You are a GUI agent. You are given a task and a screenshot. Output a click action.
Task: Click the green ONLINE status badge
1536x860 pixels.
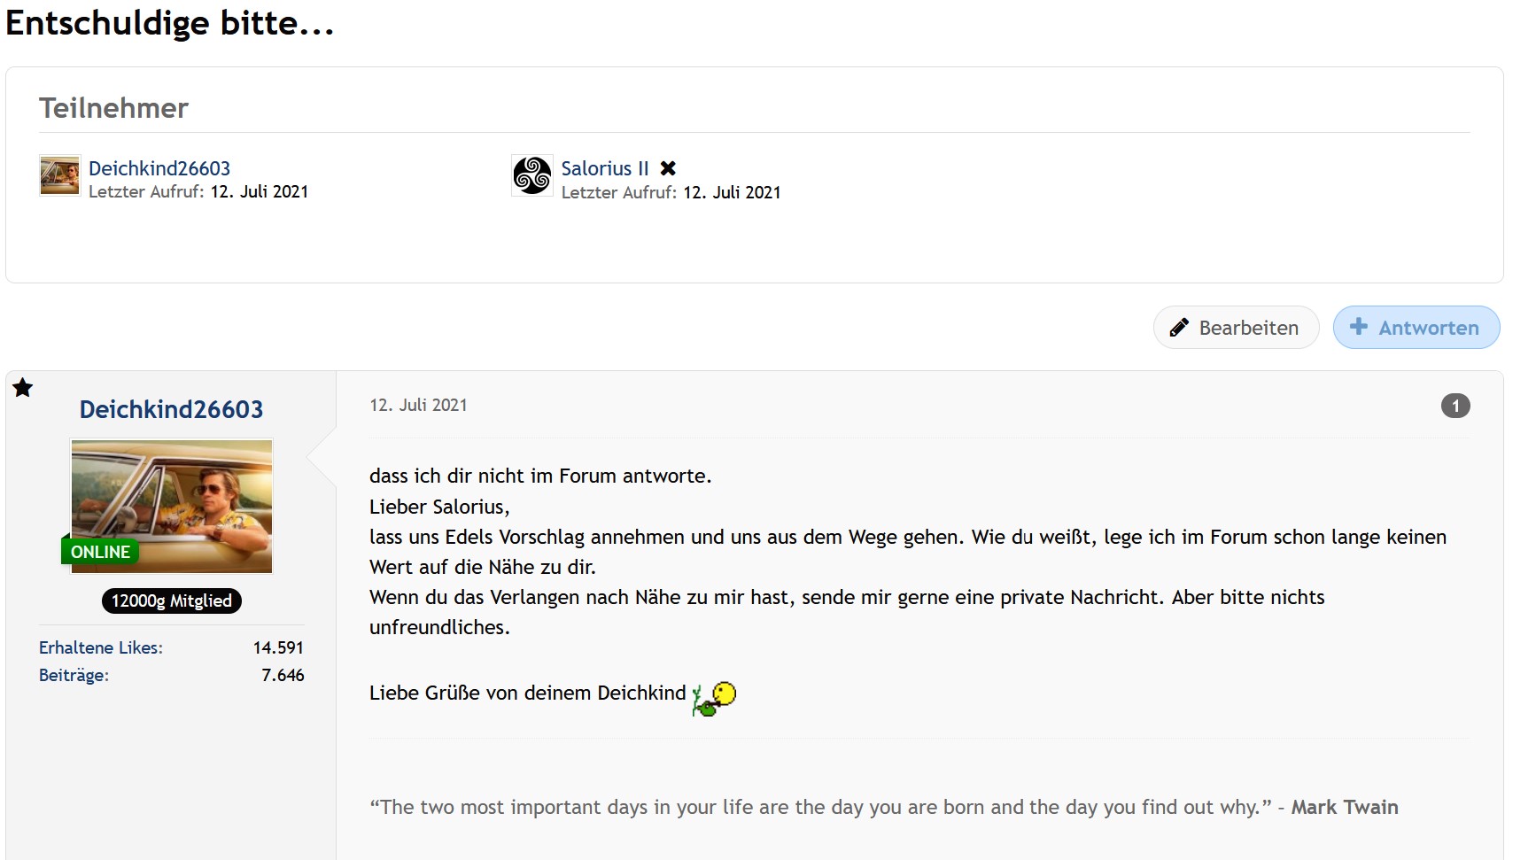tap(100, 552)
